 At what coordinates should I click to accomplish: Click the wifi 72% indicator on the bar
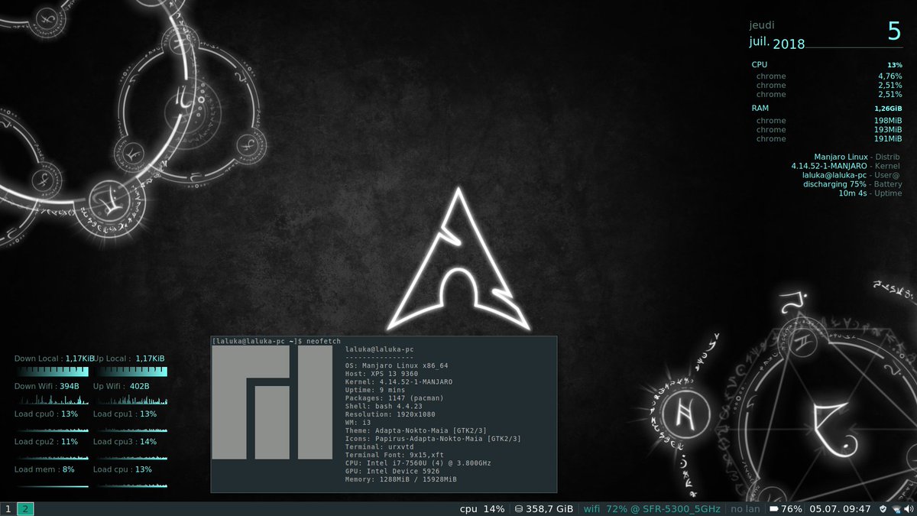604,508
